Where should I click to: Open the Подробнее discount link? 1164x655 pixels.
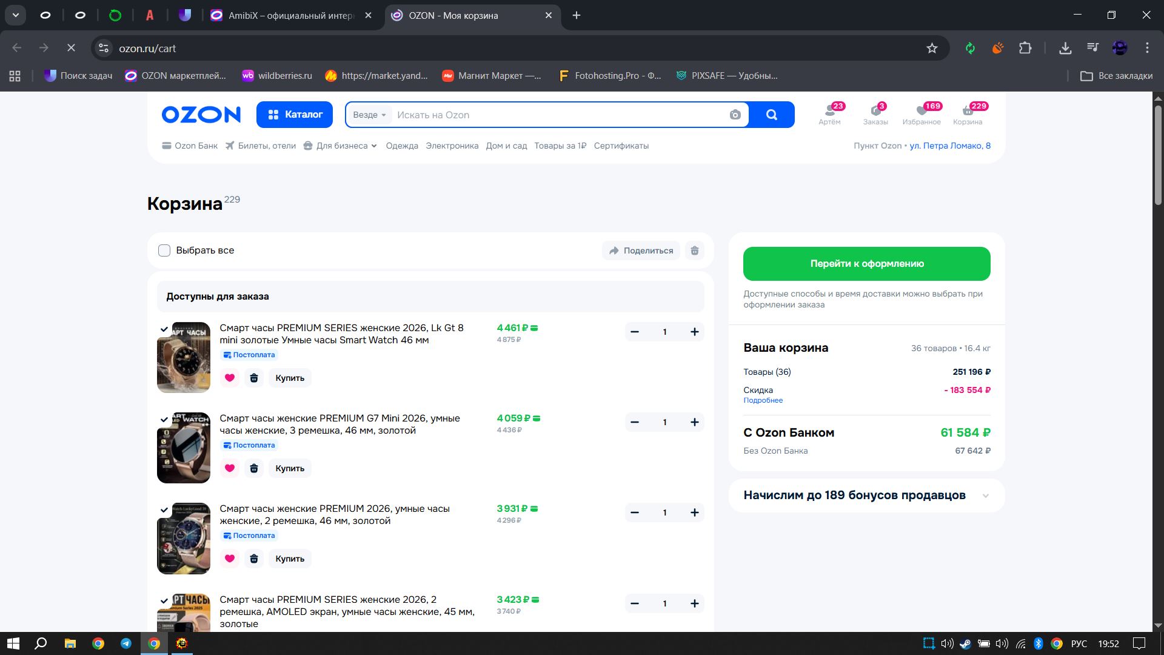763,400
